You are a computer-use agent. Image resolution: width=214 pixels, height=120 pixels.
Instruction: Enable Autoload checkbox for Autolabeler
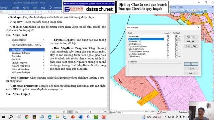pyautogui.click(x=176, y=41)
